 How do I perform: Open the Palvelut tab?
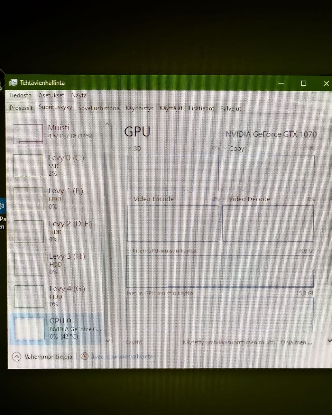(231, 108)
